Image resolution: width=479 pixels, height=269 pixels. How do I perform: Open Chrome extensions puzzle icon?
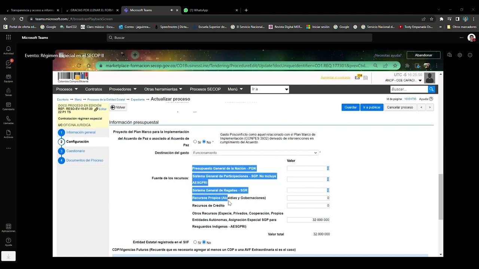442,19
